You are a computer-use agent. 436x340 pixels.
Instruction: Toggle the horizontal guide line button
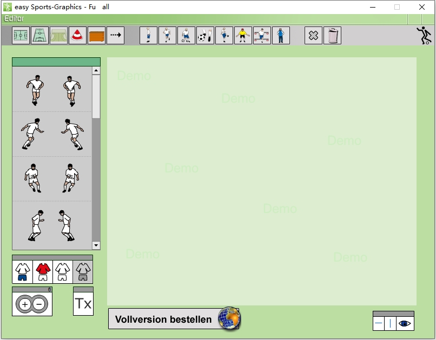pos(379,323)
